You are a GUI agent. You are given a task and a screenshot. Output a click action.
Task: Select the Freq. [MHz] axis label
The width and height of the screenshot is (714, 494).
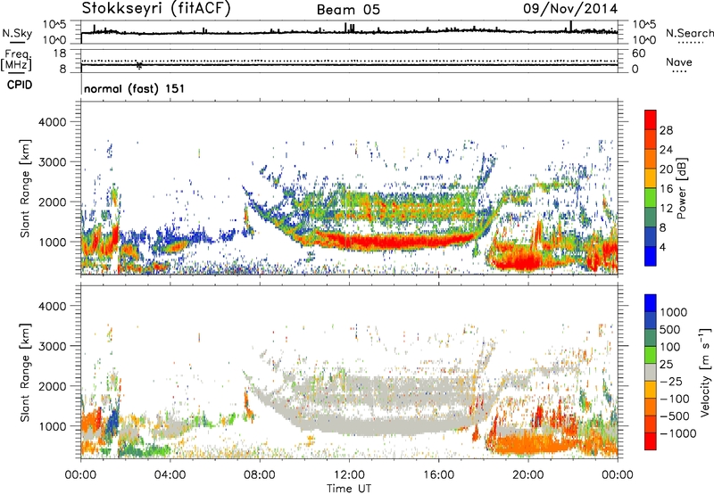click(17, 60)
